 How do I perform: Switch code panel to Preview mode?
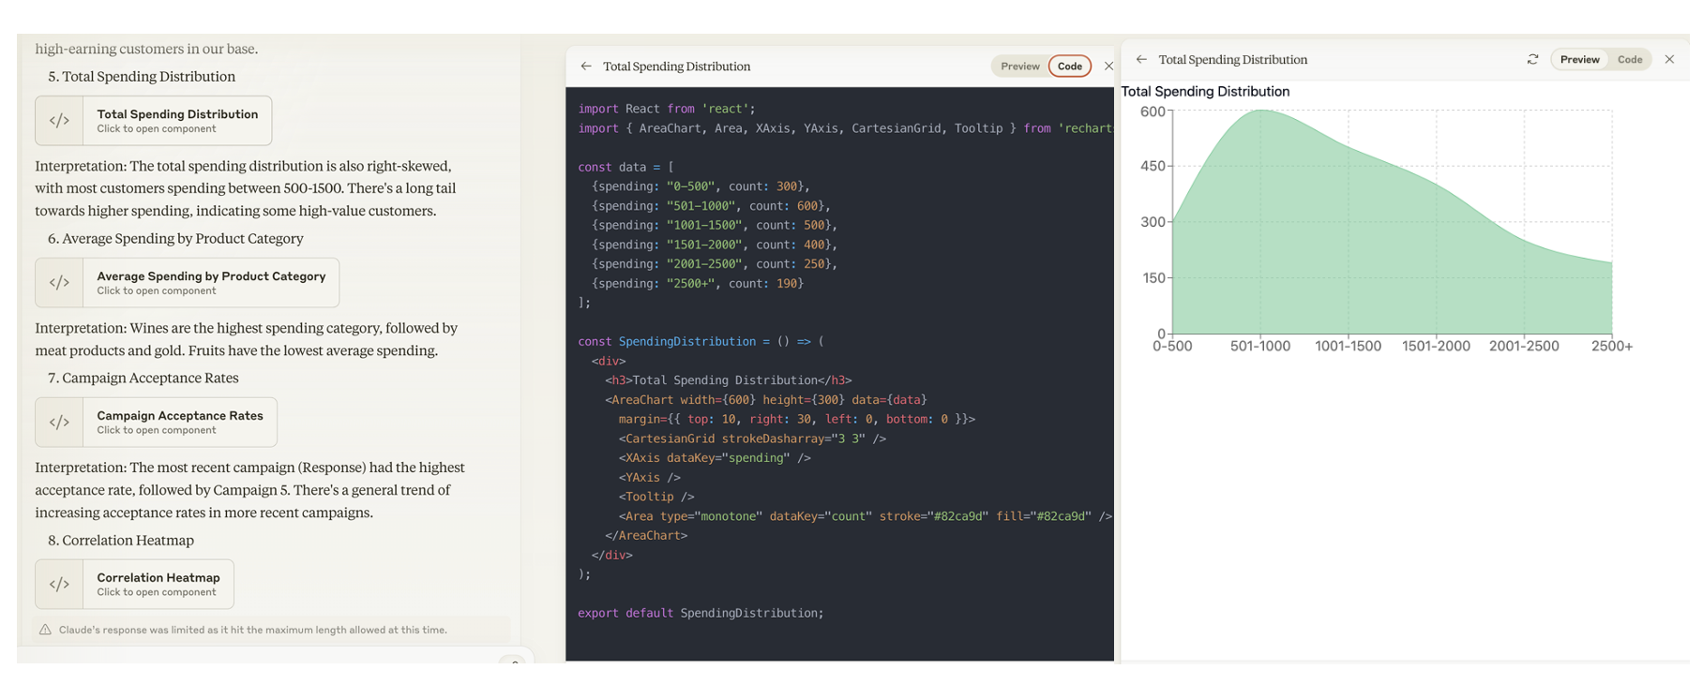1019,67
